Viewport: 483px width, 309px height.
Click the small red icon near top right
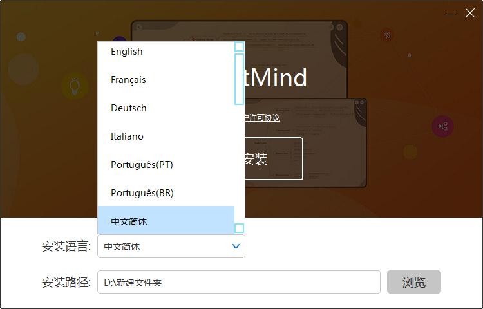(x=387, y=35)
